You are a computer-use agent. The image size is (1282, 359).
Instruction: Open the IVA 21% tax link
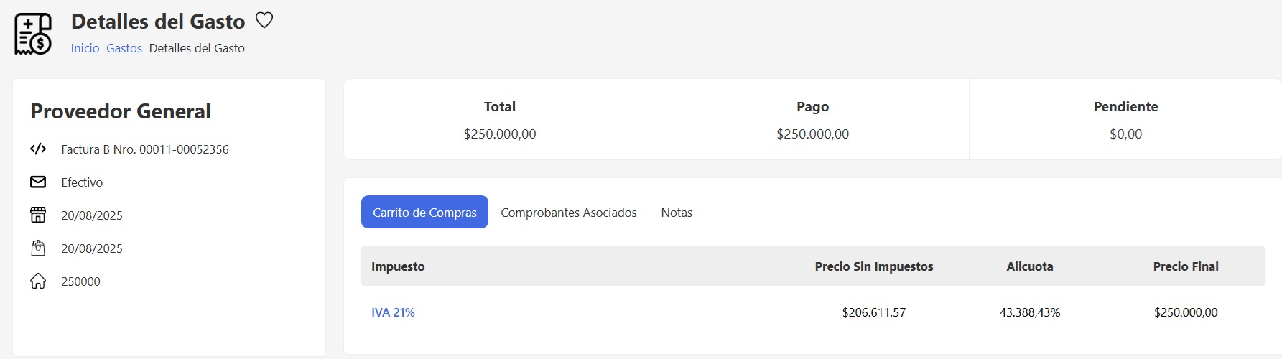tap(393, 312)
